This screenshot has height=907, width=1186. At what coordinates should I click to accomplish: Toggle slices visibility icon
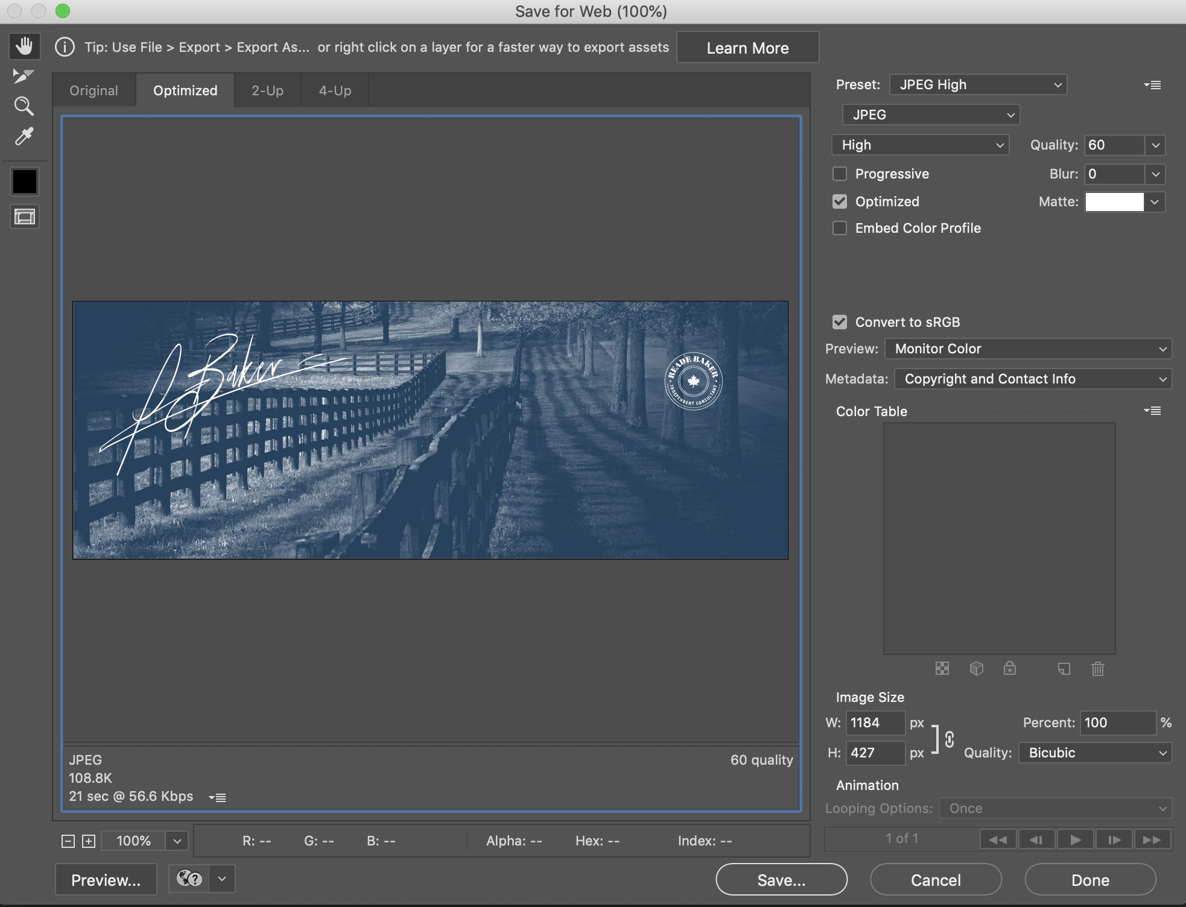pyautogui.click(x=25, y=216)
